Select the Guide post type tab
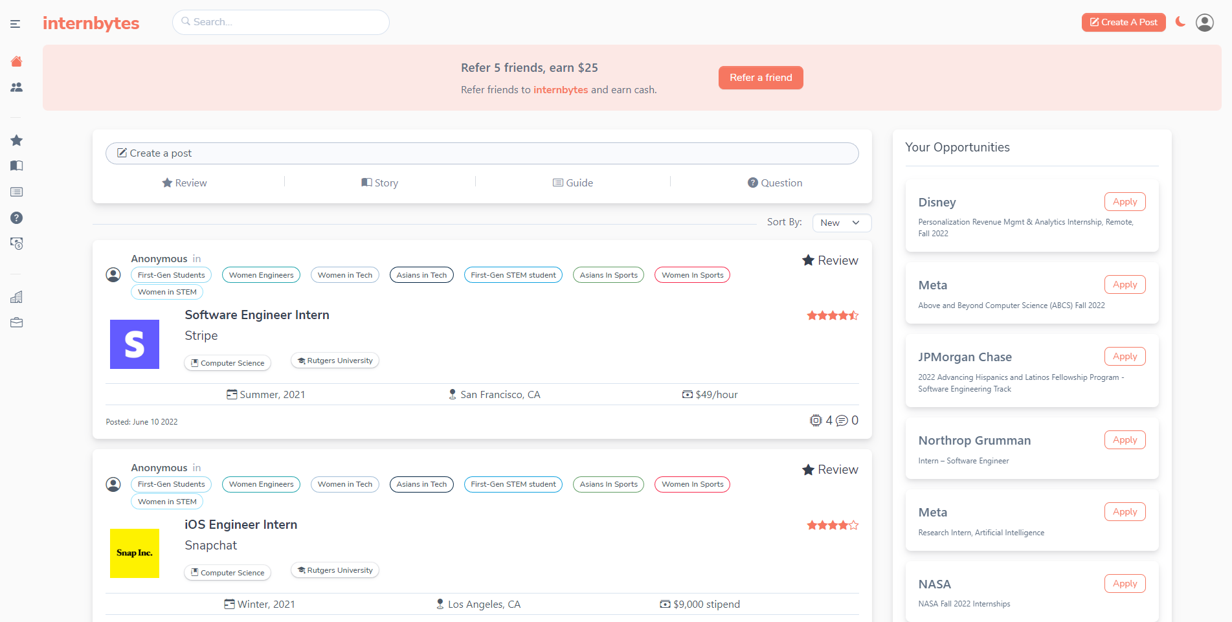The image size is (1232, 622). point(573,183)
